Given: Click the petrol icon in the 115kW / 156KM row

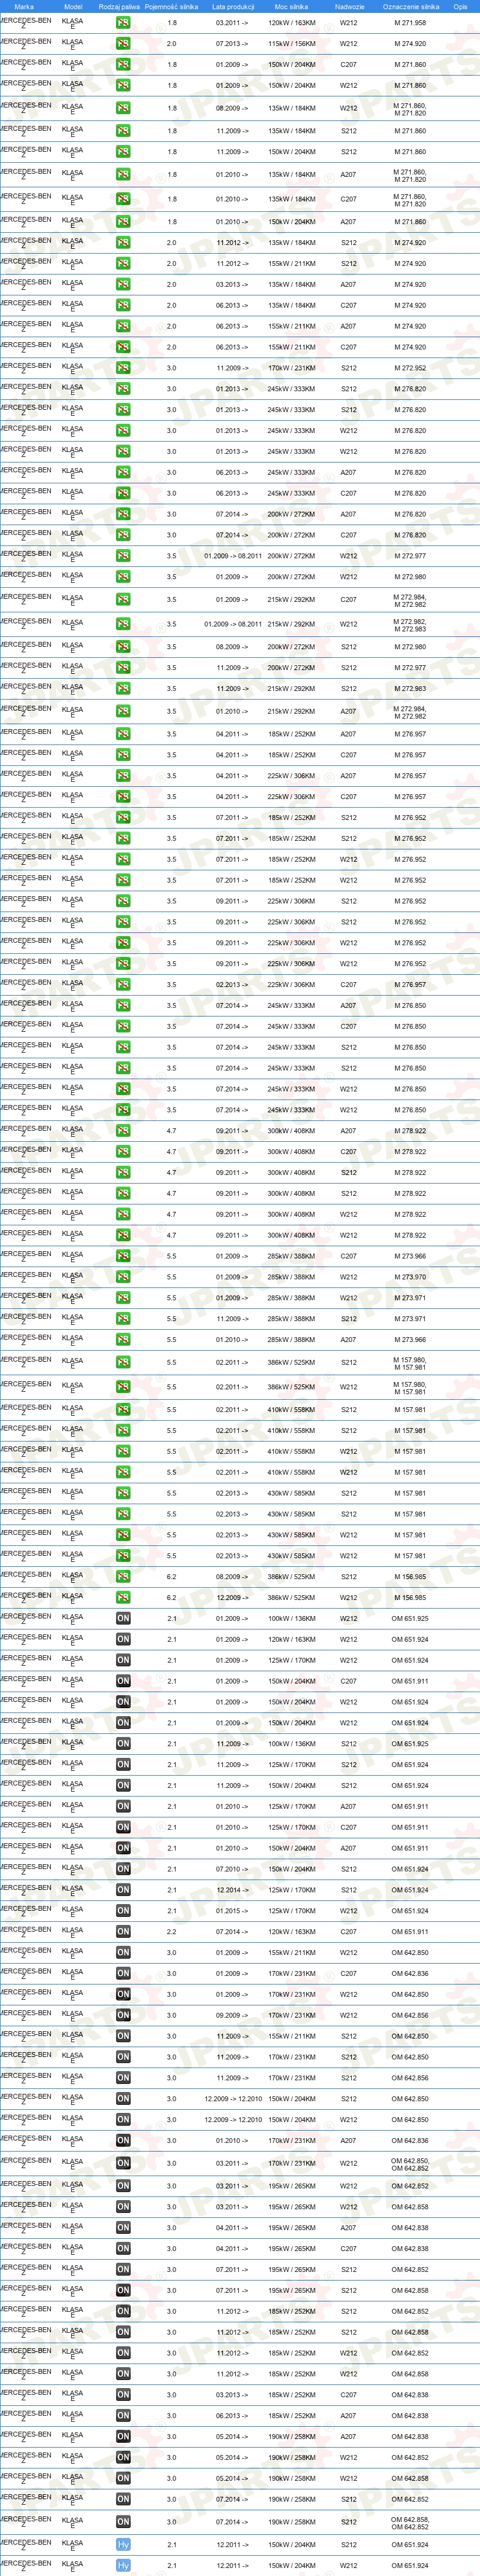Looking at the screenshot, I should pyautogui.click(x=123, y=43).
